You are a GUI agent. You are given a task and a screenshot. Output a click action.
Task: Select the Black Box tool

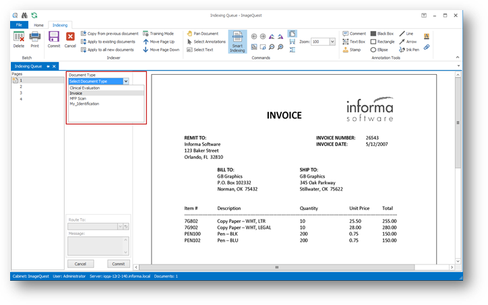point(382,34)
